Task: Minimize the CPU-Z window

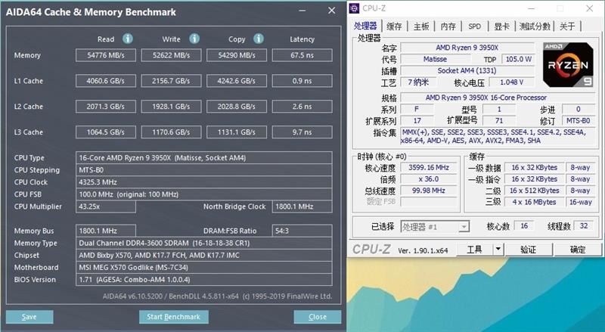Action: pyautogui.click(x=532, y=8)
